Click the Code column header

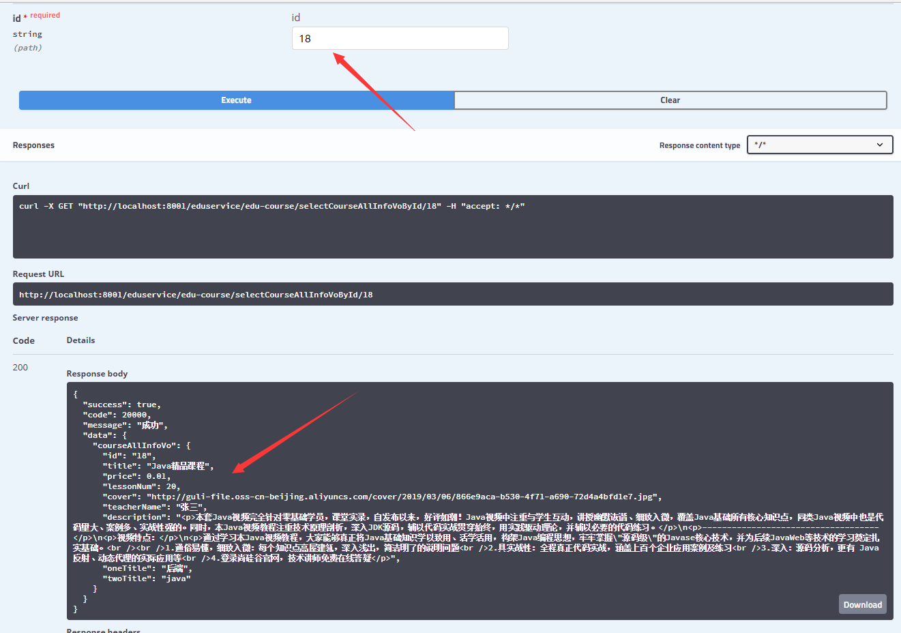coord(23,340)
